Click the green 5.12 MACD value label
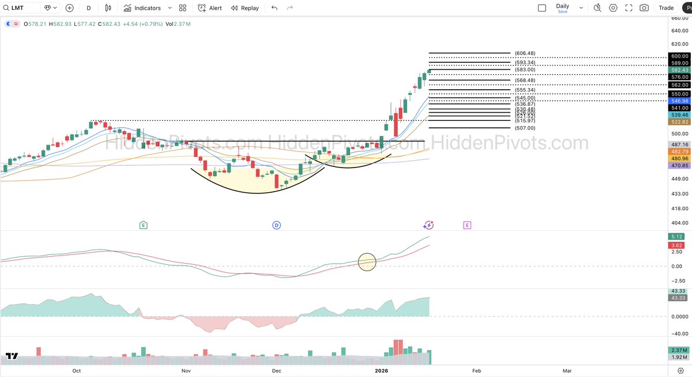Image resolution: width=692 pixels, height=377 pixels. (677, 237)
